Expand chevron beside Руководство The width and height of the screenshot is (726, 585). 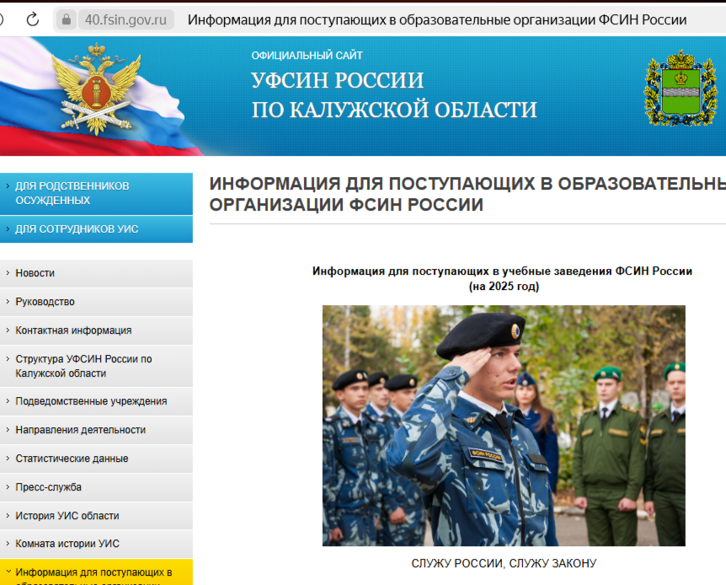(x=8, y=302)
